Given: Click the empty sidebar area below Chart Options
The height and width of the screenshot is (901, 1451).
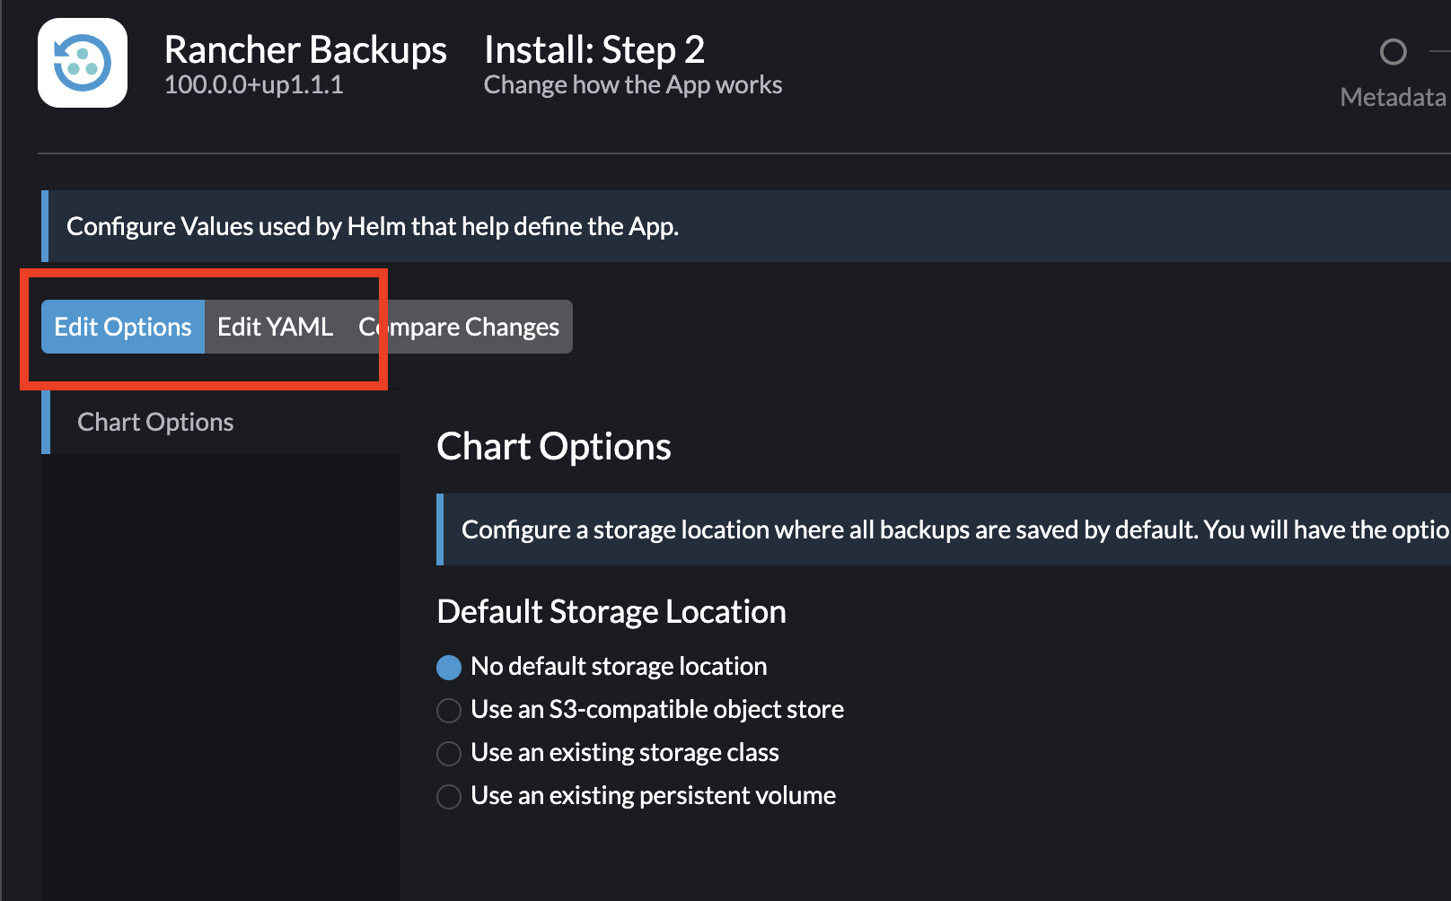Looking at the screenshot, I should point(220,673).
